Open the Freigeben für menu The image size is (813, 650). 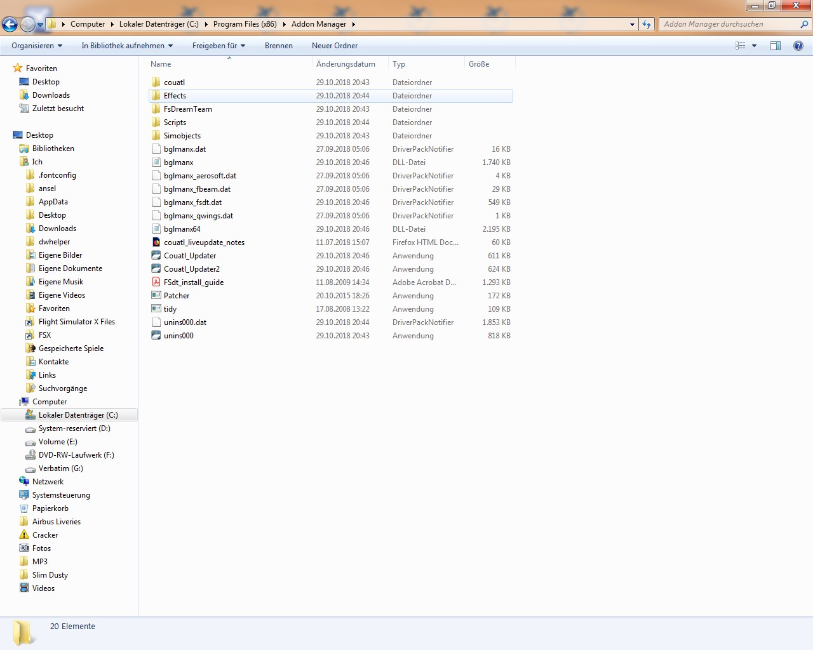click(x=218, y=46)
